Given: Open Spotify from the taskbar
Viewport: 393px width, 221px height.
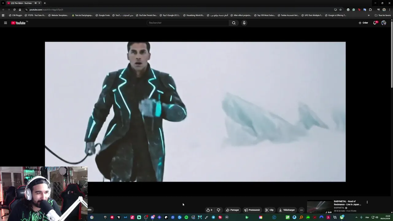Looking at the screenshot, I should tap(186, 217).
